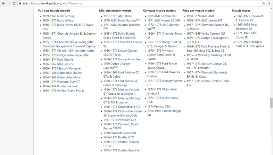Open Chrysler 300 non-letter series link
The image size is (273, 155).
point(76,51)
